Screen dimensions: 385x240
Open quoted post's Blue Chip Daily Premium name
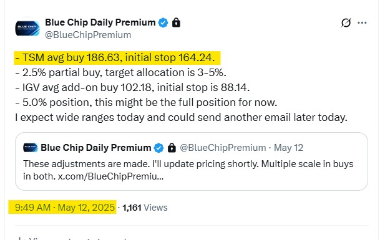pyautogui.click(x=95, y=148)
